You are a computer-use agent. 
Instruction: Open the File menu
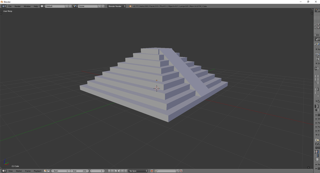point(10,6)
